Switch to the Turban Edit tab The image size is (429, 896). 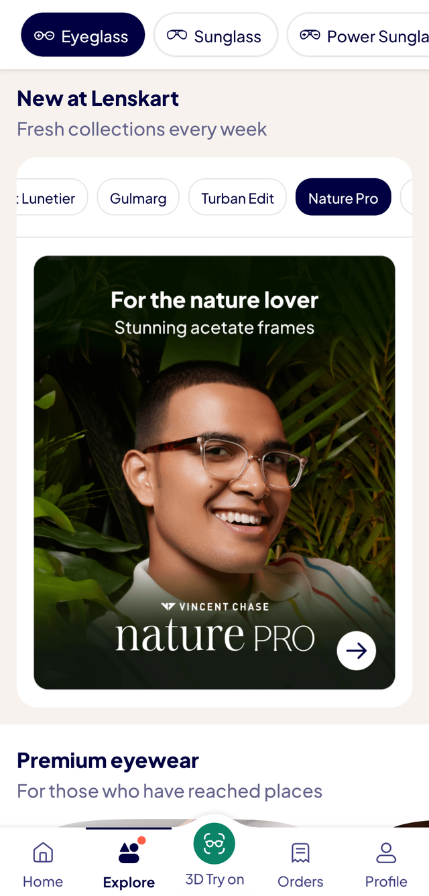[237, 197]
